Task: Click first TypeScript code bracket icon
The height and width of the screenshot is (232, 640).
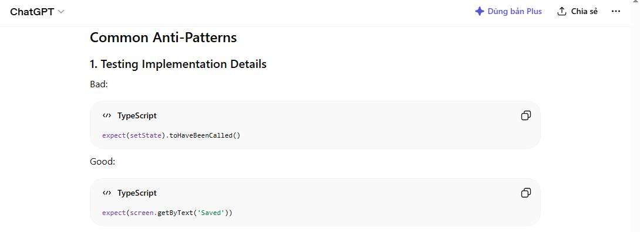Action: click(107, 115)
